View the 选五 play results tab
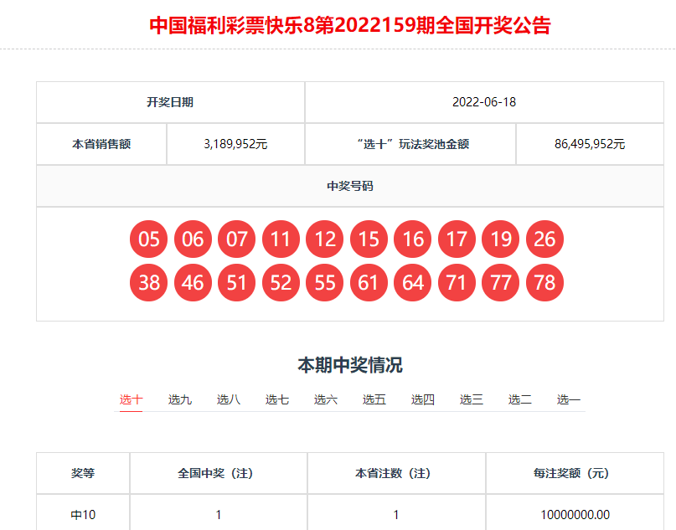This screenshot has height=530, width=676. (374, 399)
